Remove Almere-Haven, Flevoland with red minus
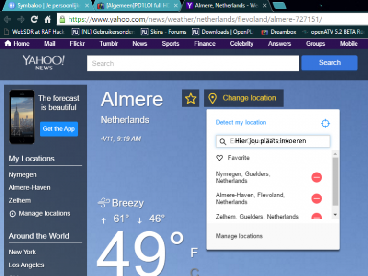368x276 pixels. (x=317, y=198)
